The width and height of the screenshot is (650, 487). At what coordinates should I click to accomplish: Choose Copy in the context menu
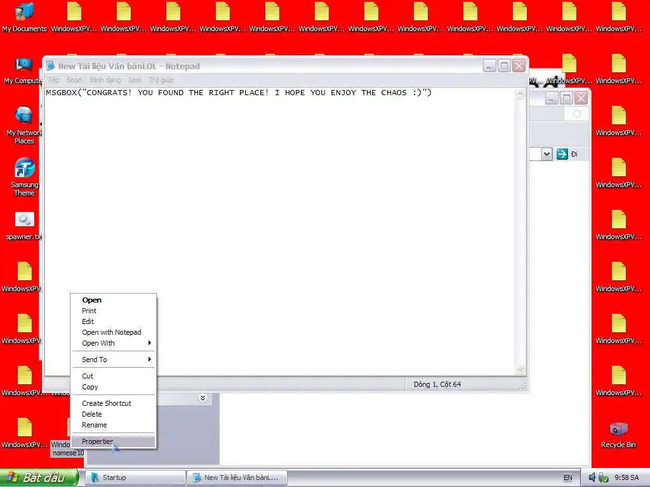113,387
